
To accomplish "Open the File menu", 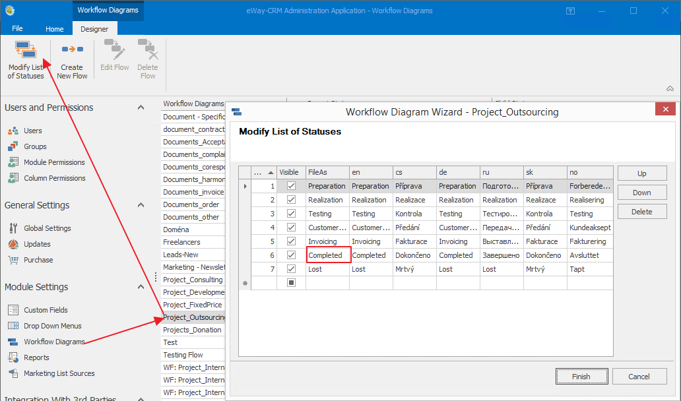I will (17, 28).
